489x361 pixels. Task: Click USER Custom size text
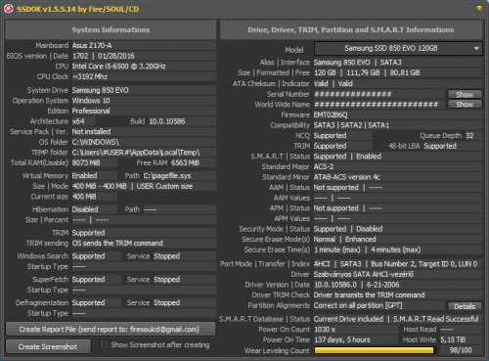[x=164, y=186]
